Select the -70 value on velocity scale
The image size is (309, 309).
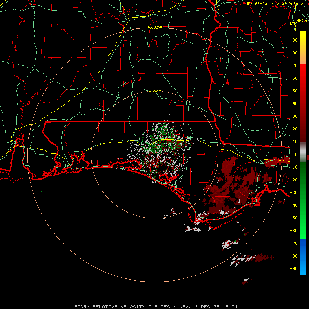click(x=294, y=243)
